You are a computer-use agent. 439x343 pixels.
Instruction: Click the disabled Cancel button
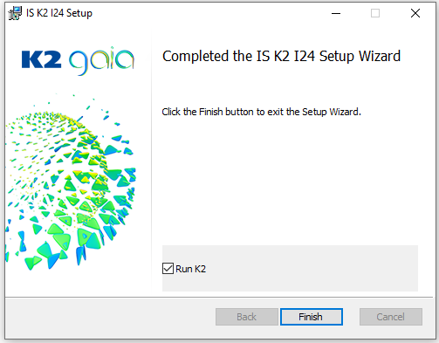391,317
